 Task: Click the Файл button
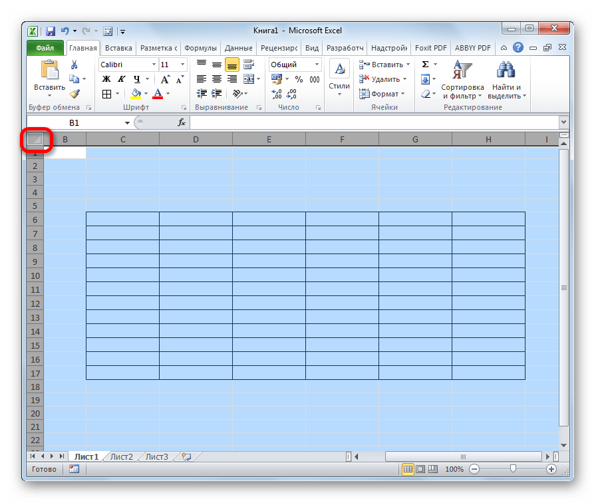tap(45, 48)
